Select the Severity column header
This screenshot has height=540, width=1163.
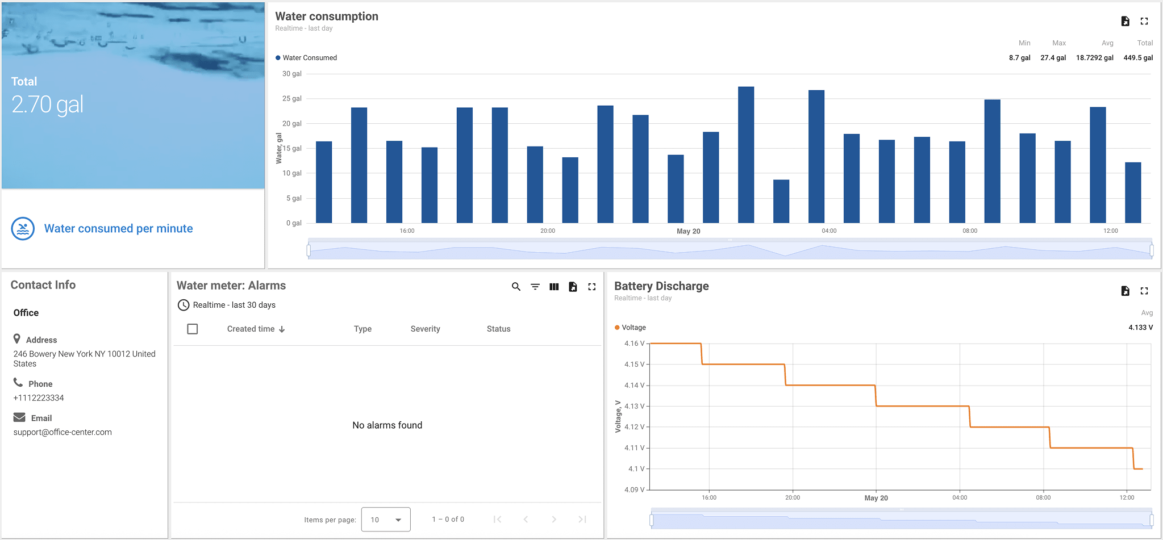[x=424, y=329]
